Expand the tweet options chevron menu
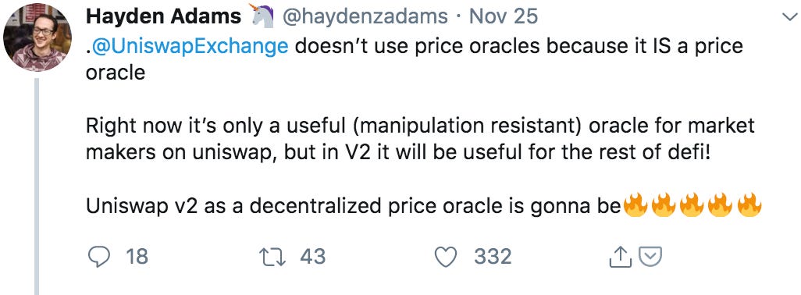This screenshot has width=801, height=295. pyautogui.click(x=789, y=17)
